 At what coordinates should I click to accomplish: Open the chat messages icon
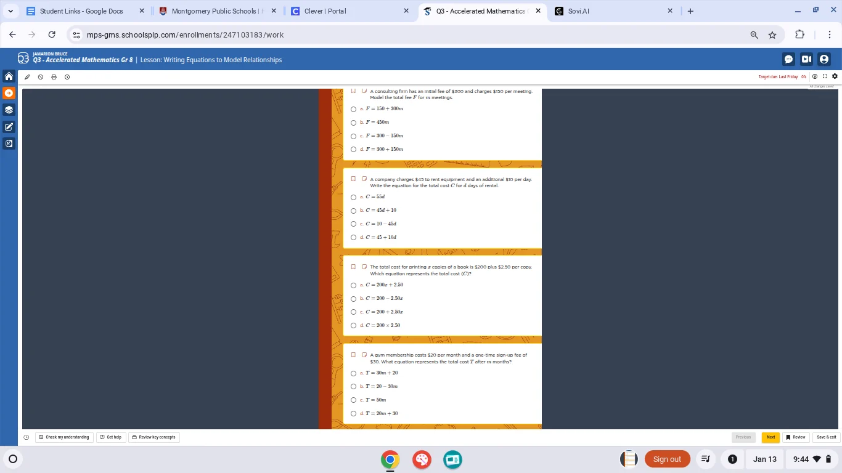click(788, 59)
